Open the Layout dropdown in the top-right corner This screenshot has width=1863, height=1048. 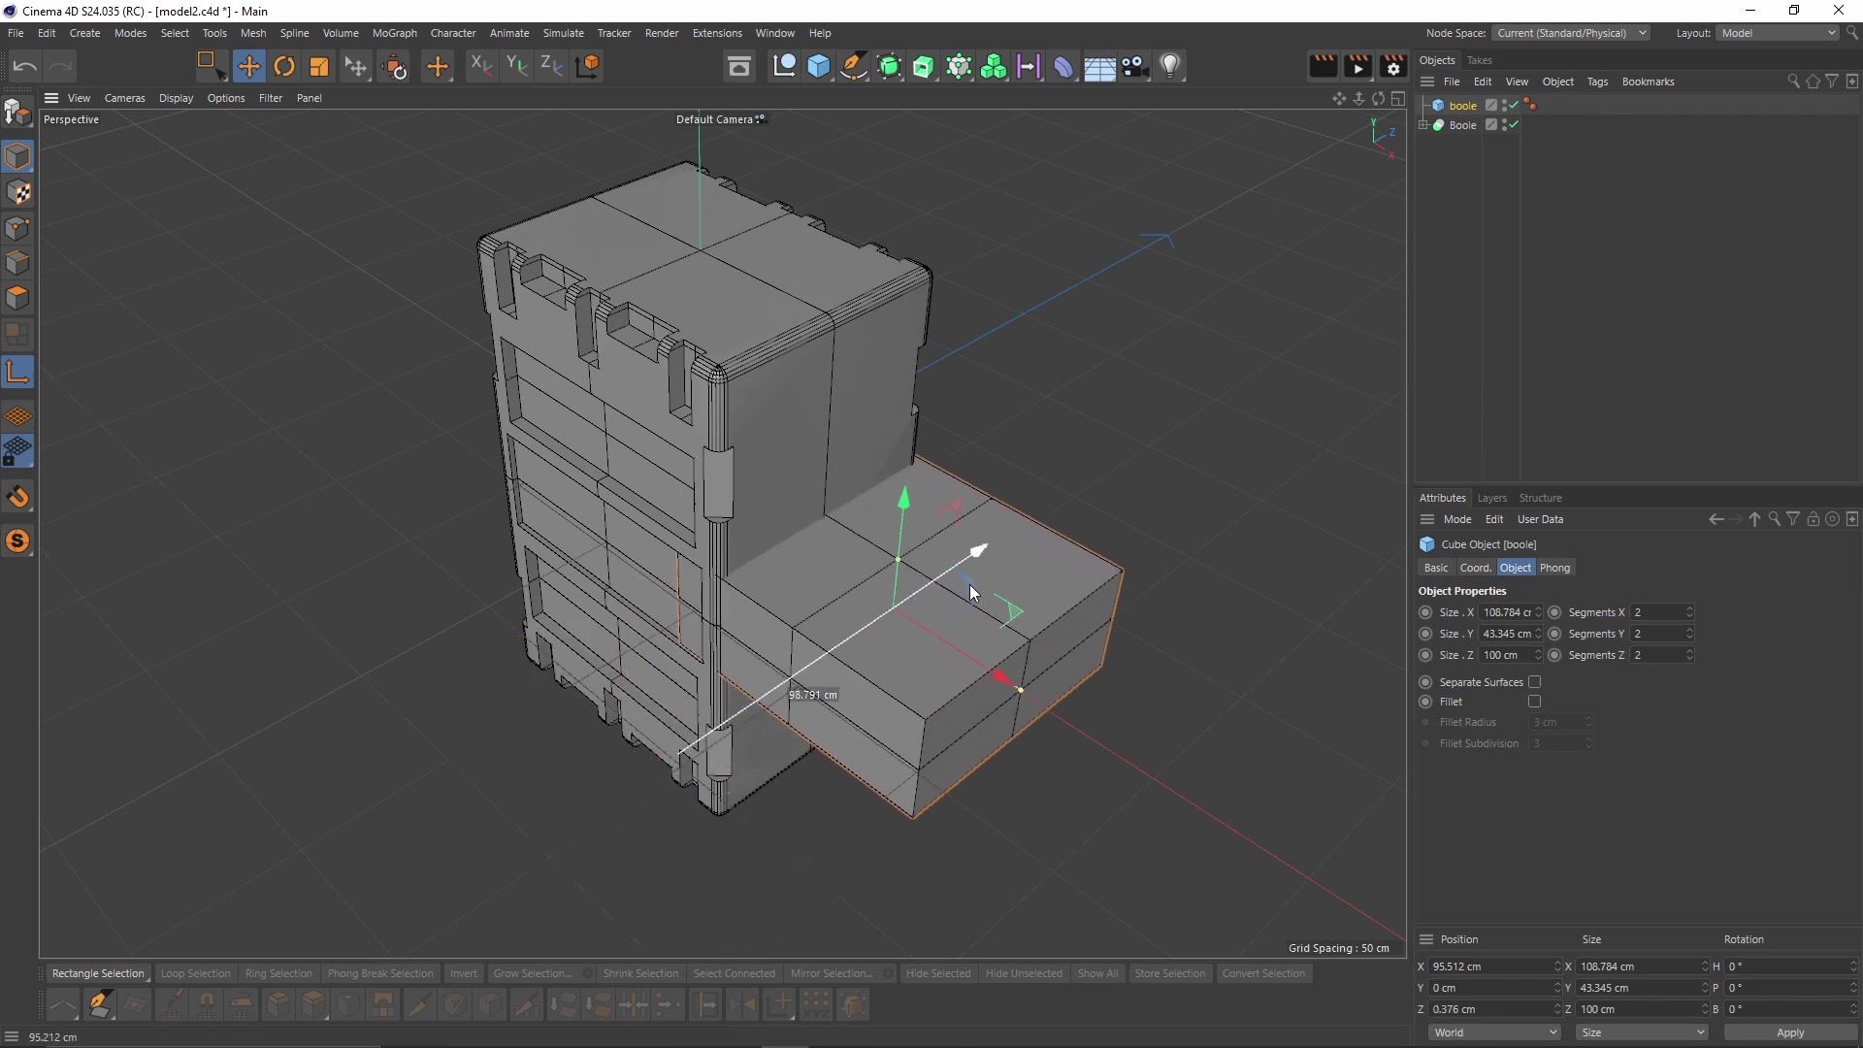pyautogui.click(x=1777, y=32)
